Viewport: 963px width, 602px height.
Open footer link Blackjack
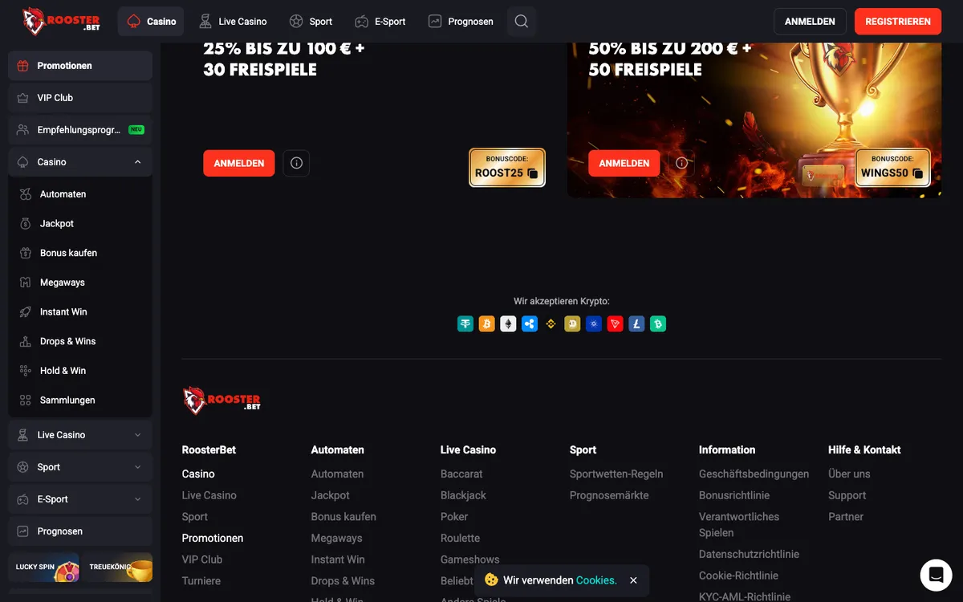(x=463, y=495)
